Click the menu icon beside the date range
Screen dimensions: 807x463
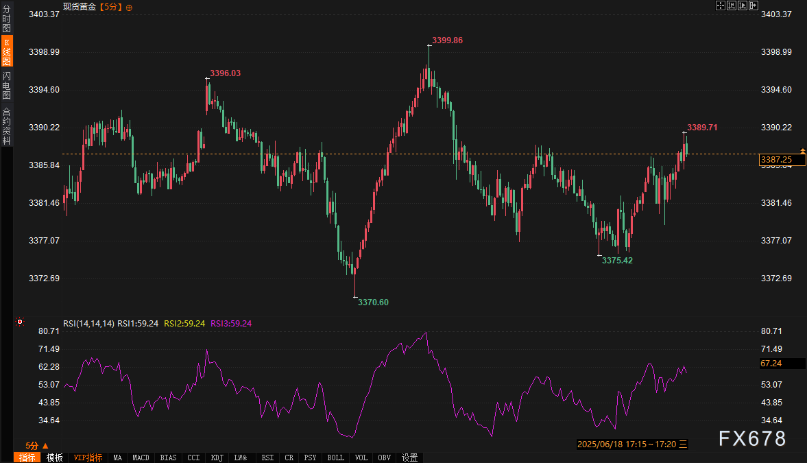[683, 444]
